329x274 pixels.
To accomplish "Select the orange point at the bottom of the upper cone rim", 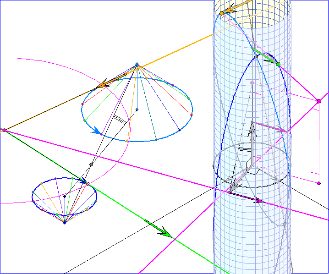I will (x=127, y=141).
